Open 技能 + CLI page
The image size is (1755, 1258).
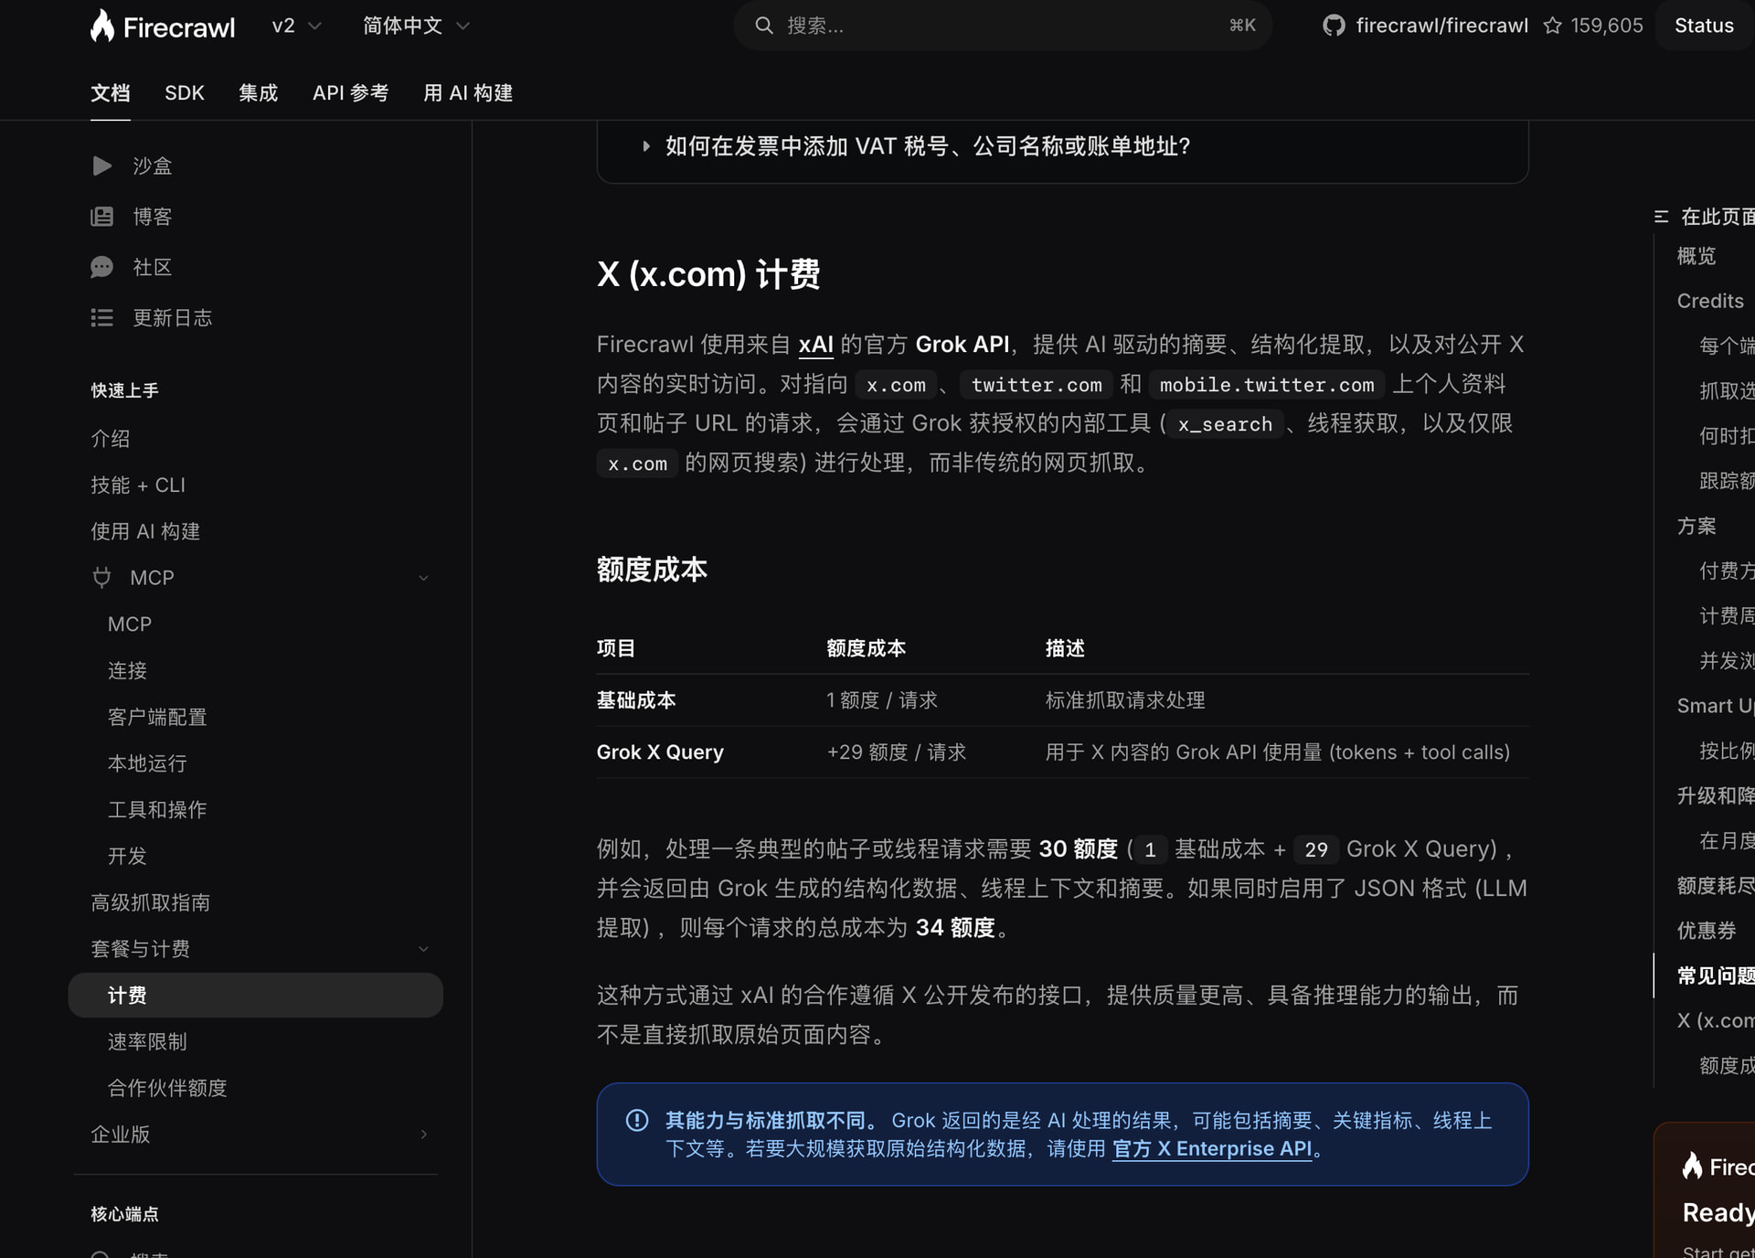(x=138, y=485)
